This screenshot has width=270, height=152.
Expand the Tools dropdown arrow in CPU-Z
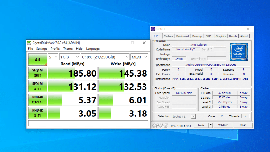pos(210,125)
